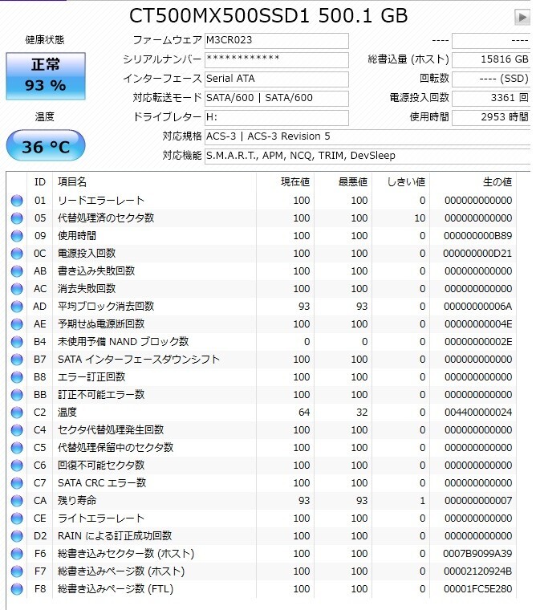This screenshot has height=610, width=536.
Task: Click status circle for F8 FTL row
Action: (x=17, y=589)
